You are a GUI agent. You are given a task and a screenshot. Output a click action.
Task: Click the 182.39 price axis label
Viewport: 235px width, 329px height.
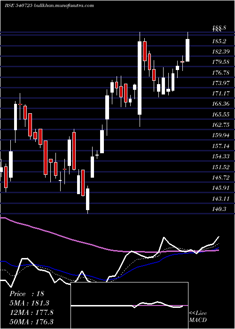pos(221,52)
